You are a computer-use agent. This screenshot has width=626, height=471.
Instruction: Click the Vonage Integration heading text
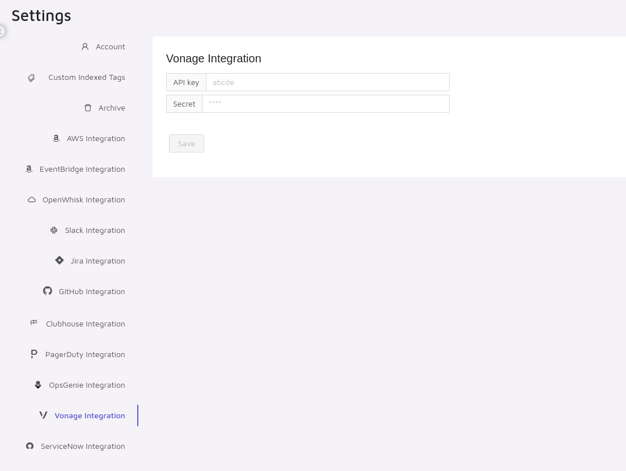(214, 59)
